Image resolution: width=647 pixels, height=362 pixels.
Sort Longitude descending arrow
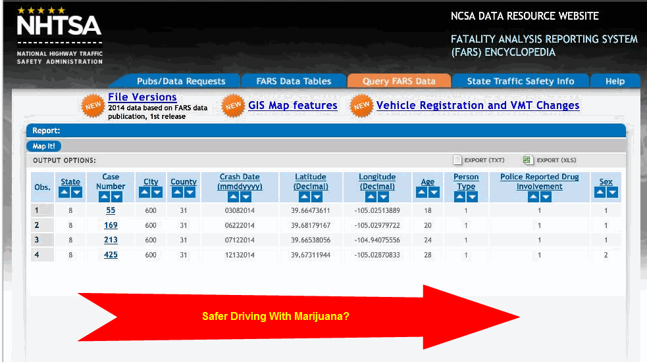(x=383, y=197)
